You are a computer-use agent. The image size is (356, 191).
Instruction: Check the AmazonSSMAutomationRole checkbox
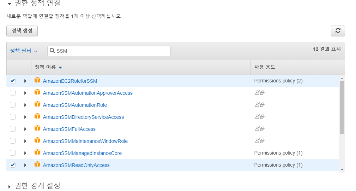coord(13,105)
